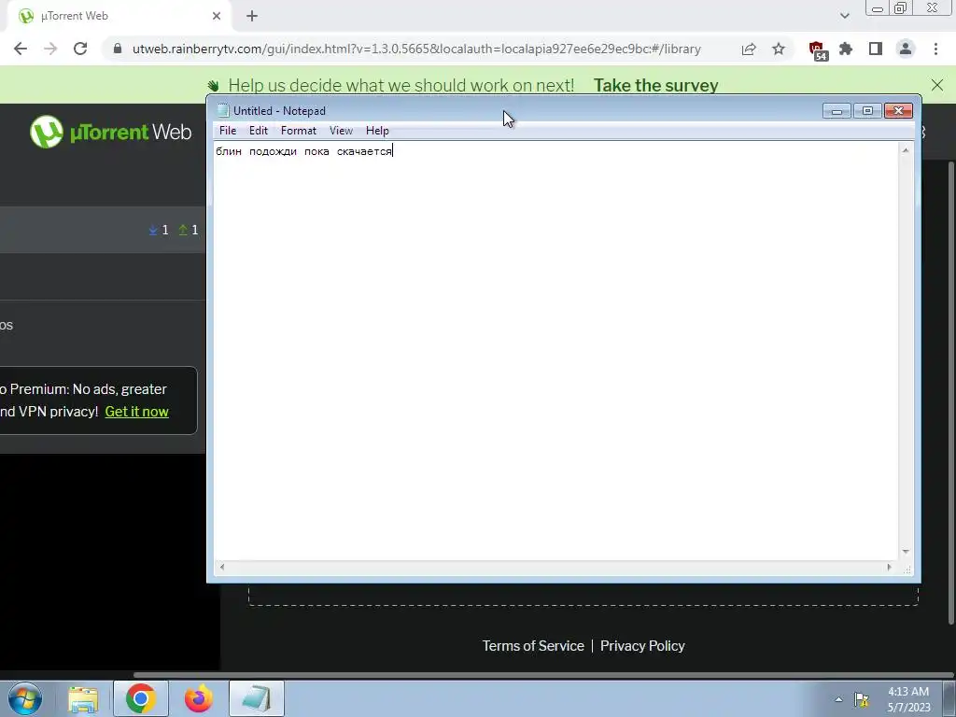Image resolution: width=956 pixels, height=717 pixels.
Task: Click Notepad vertical scrollbar down arrow
Action: (906, 552)
